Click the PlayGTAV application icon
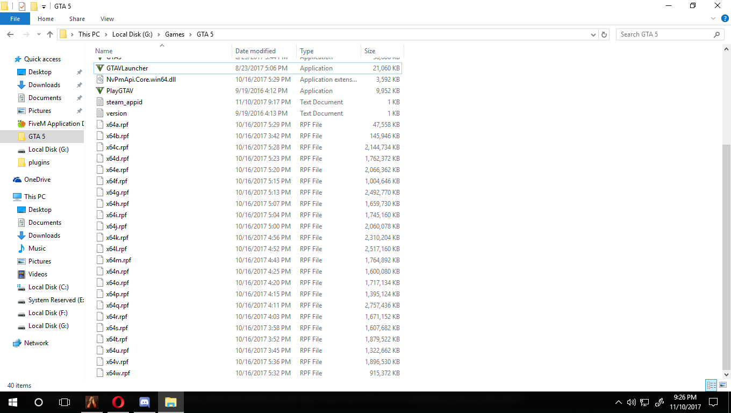The width and height of the screenshot is (731, 413). [100, 91]
